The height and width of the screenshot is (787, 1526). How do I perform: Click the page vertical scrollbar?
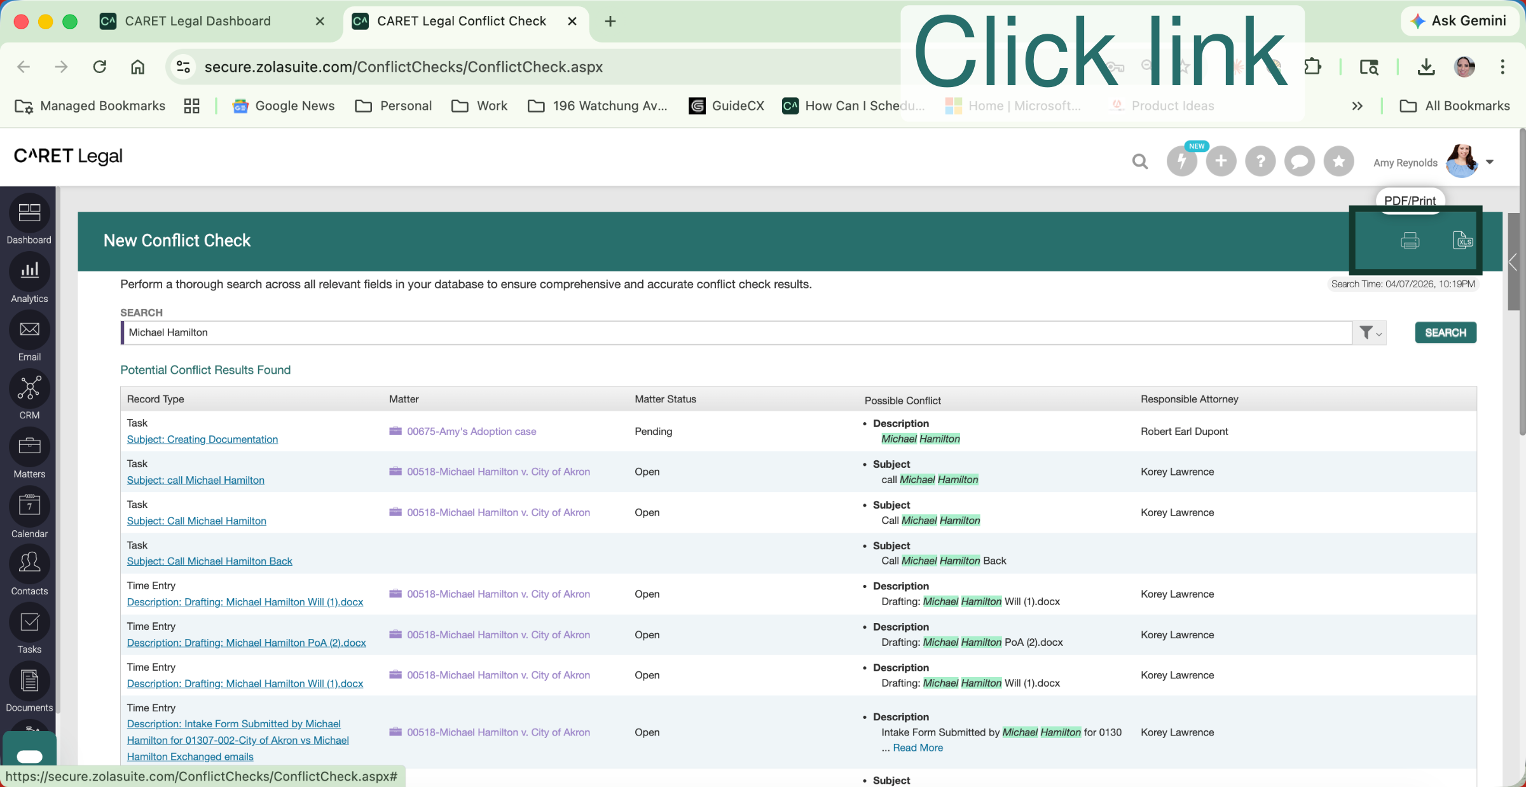point(1522,283)
